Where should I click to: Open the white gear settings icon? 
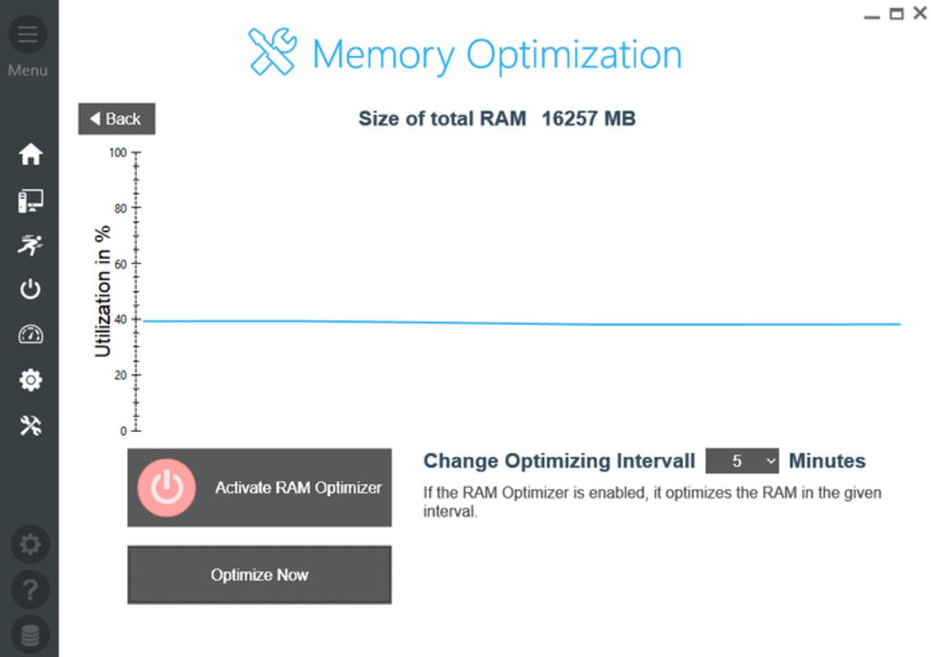pos(30,380)
